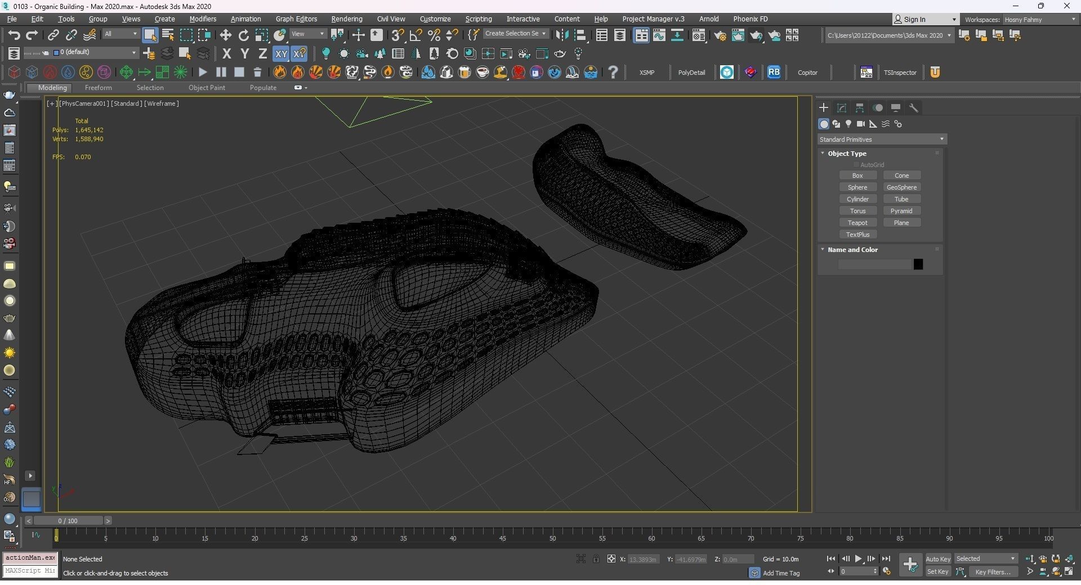The image size is (1081, 585).
Task: Toggle the 3D Snaps button
Action: 397,35
